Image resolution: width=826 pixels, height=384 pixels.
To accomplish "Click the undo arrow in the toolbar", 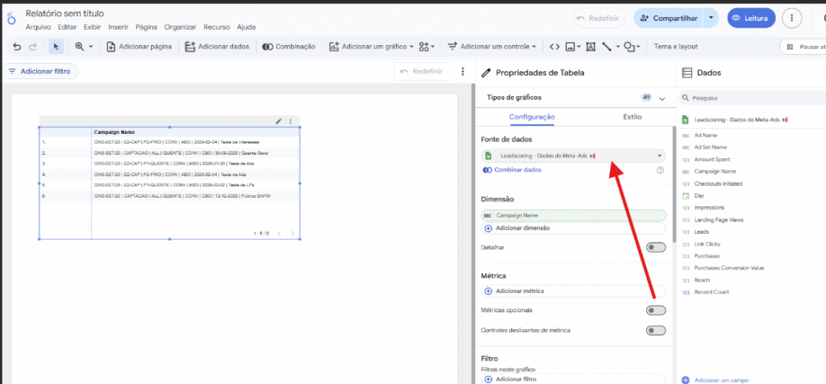I will pyautogui.click(x=17, y=47).
